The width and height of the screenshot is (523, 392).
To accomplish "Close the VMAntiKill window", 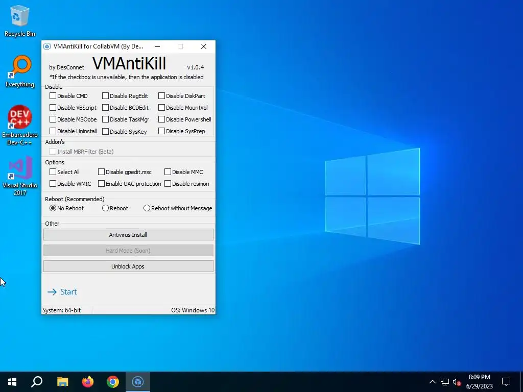I will pyautogui.click(x=203, y=46).
